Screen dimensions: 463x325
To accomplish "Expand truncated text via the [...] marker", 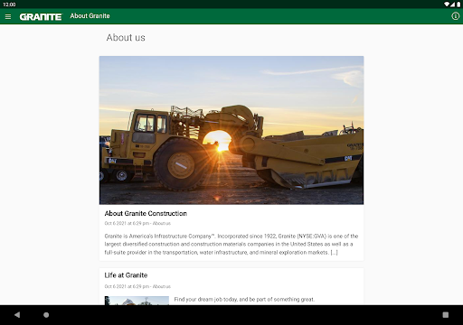I will click(335, 253).
